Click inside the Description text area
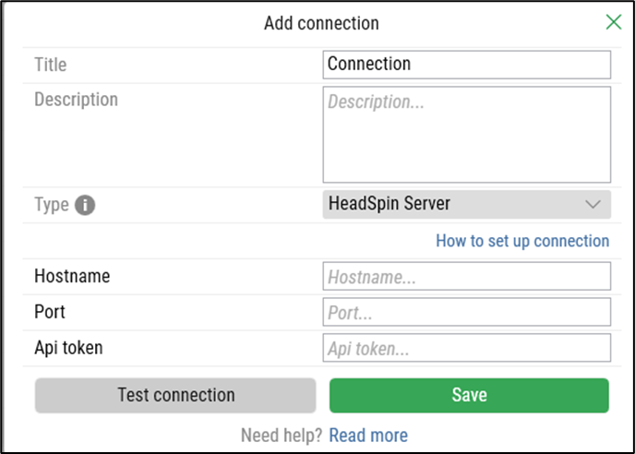 click(466, 135)
